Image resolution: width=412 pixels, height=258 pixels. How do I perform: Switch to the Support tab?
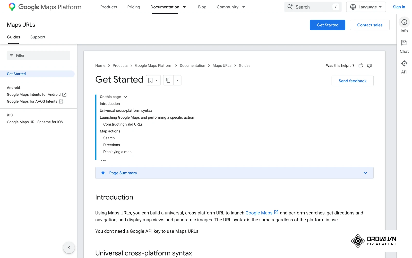[x=38, y=37]
